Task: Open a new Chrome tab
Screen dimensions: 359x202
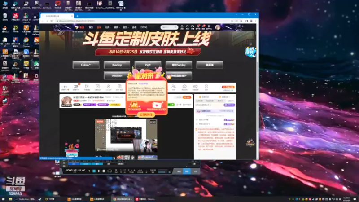Action: pos(77,16)
